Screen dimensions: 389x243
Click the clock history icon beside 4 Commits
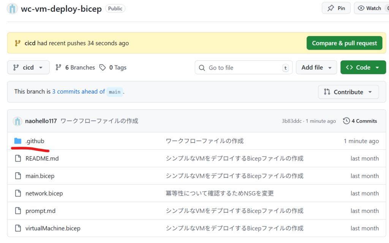coord(346,121)
